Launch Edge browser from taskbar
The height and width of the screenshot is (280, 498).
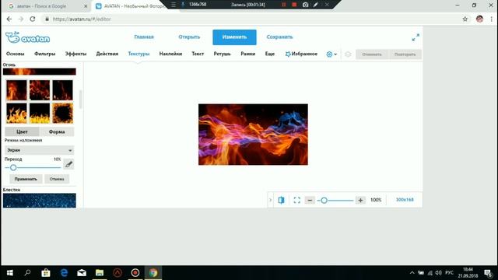[x=64, y=273]
